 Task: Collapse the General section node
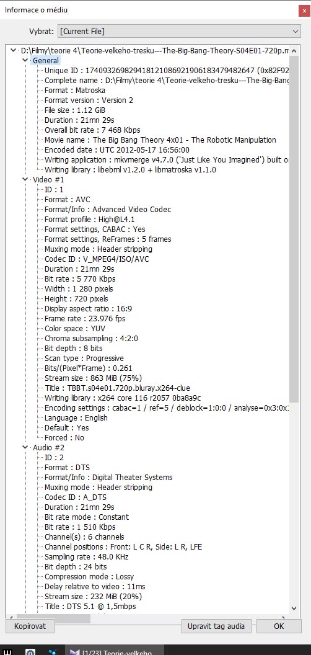pyautogui.click(x=25, y=61)
